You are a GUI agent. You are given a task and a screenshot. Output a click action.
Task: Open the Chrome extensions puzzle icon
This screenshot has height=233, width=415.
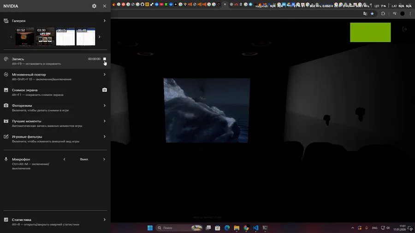pyautogui.click(x=383, y=14)
